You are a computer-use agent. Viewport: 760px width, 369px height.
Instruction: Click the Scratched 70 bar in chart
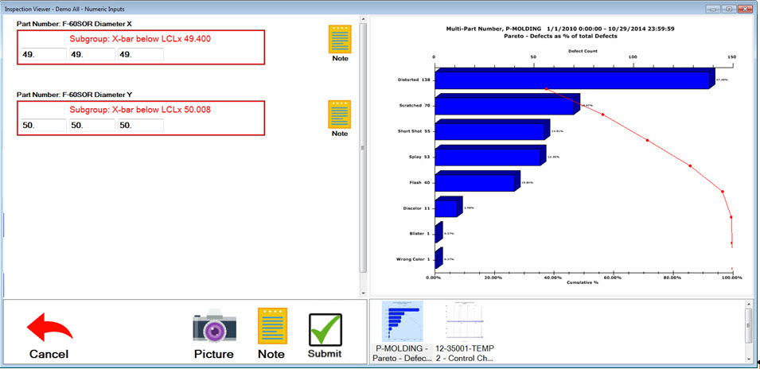(x=505, y=106)
